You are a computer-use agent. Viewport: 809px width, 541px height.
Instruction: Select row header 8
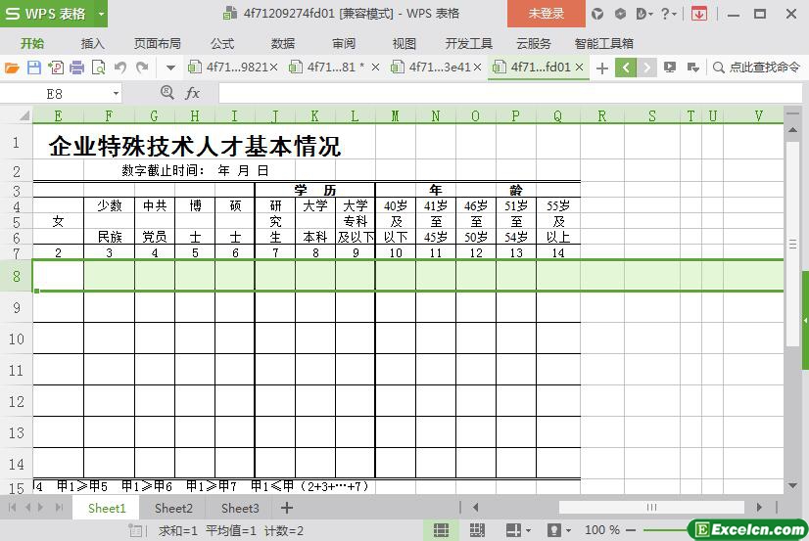tap(16, 276)
